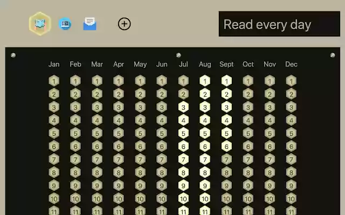Mark day 5 in the May column
Image resolution: width=345 pixels, height=215 pixels.
point(140,133)
